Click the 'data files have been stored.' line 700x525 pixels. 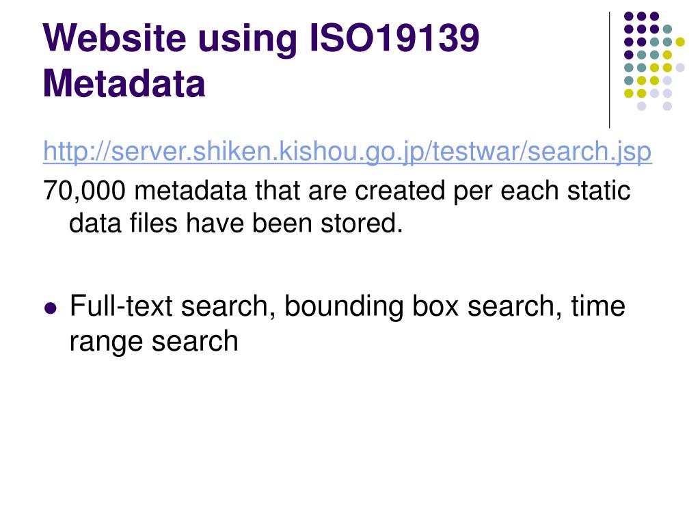coord(236,223)
